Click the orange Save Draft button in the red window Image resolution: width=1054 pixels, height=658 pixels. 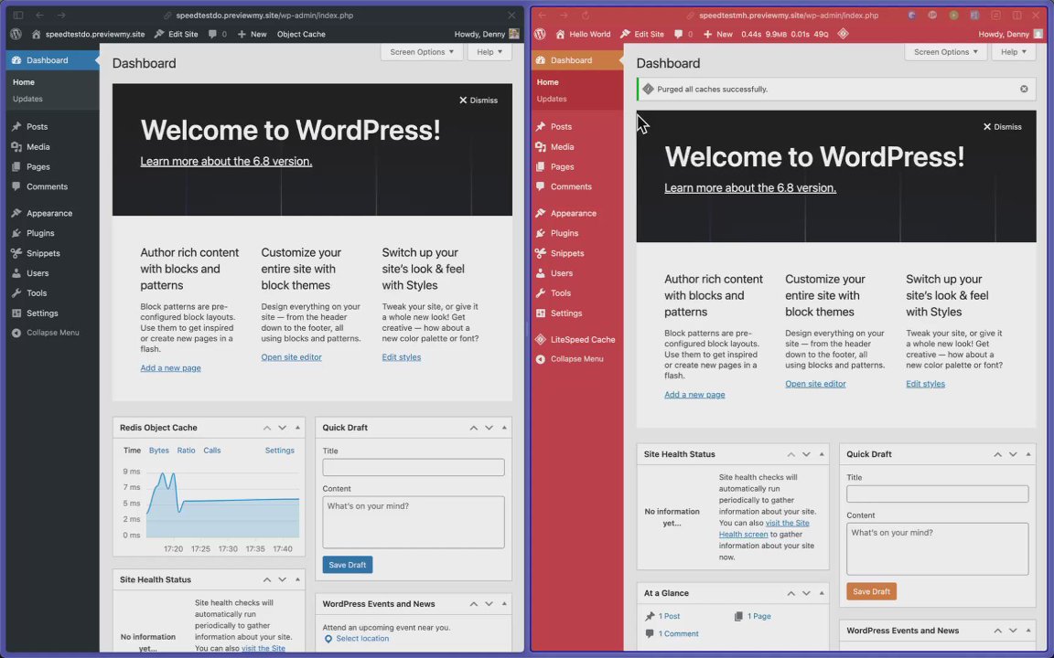pyautogui.click(x=871, y=591)
